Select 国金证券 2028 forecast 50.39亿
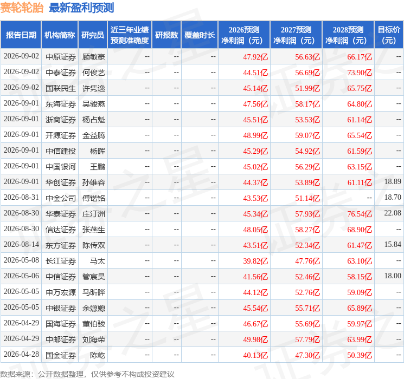Image resolution: width=404 pixels, height=379 pixels. tap(360, 355)
